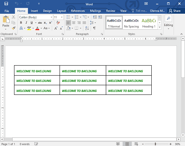Image resolution: width=185 pixels, height=146 pixels.
Task: Click the Copy icon
Action: (13, 23)
